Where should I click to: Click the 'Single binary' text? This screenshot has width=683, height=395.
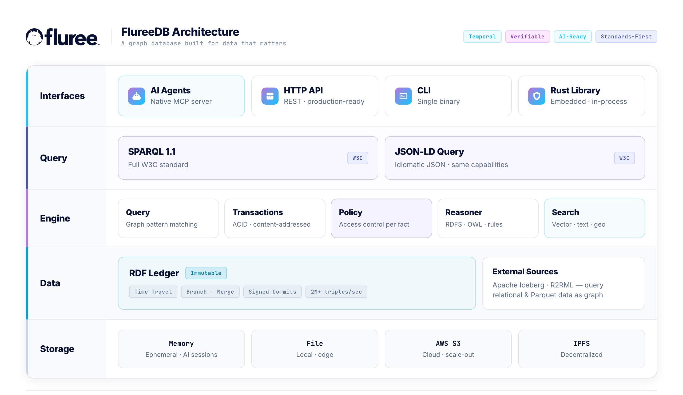439,101
